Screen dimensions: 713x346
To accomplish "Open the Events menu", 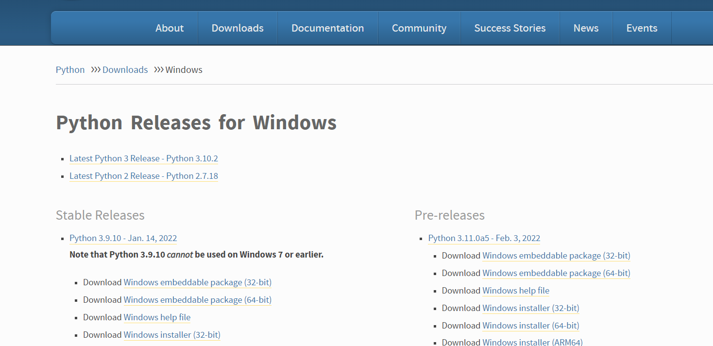I will click(x=642, y=28).
